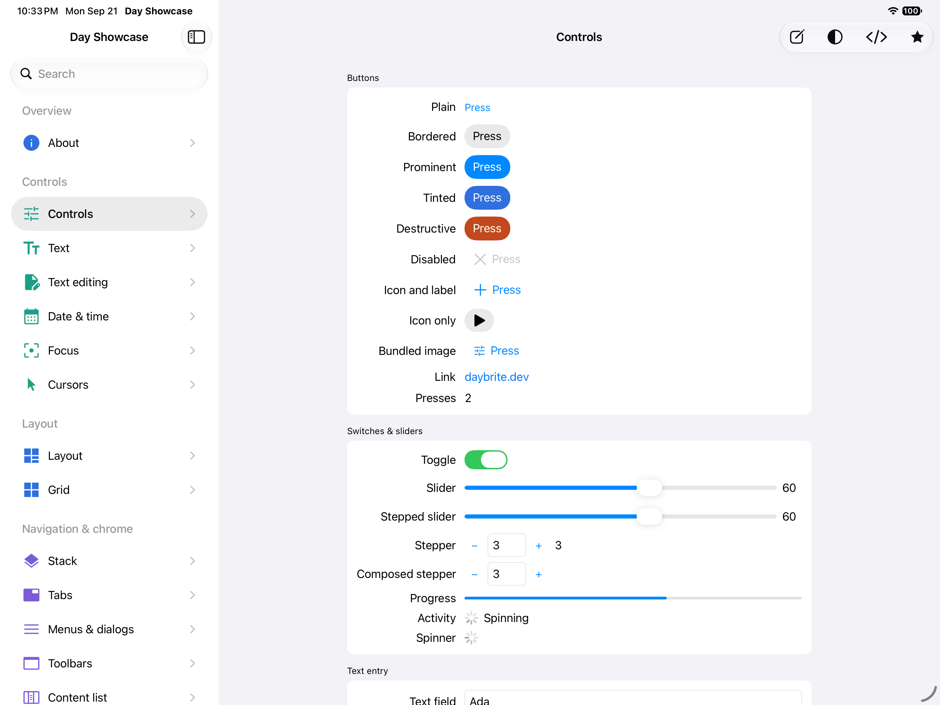
Task: Click the Controls sliders icon in sidebar
Action: tap(31, 214)
